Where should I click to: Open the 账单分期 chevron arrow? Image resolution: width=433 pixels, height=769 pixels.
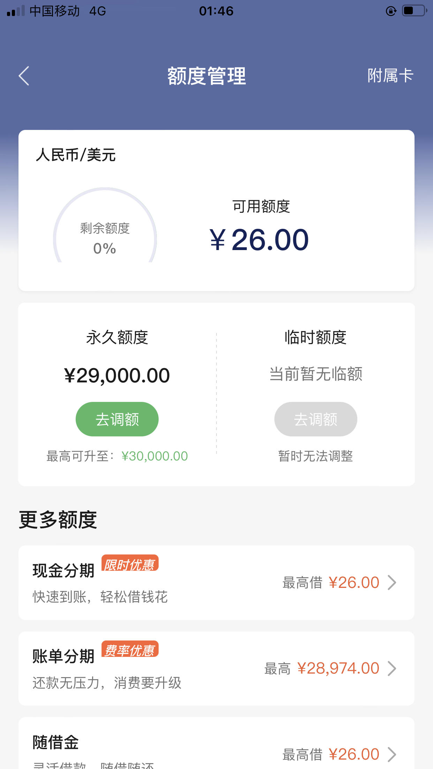(392, 668)
